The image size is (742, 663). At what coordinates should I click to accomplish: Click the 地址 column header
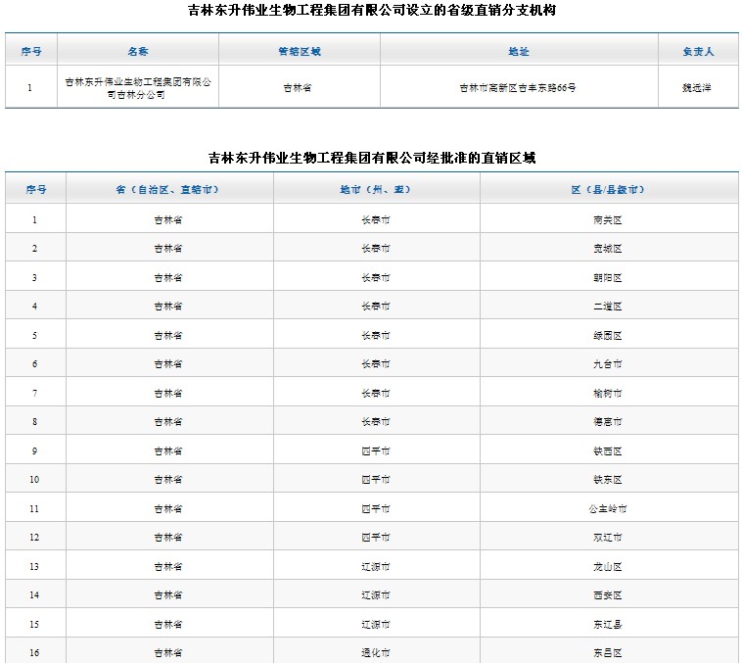tap(519, 51)
